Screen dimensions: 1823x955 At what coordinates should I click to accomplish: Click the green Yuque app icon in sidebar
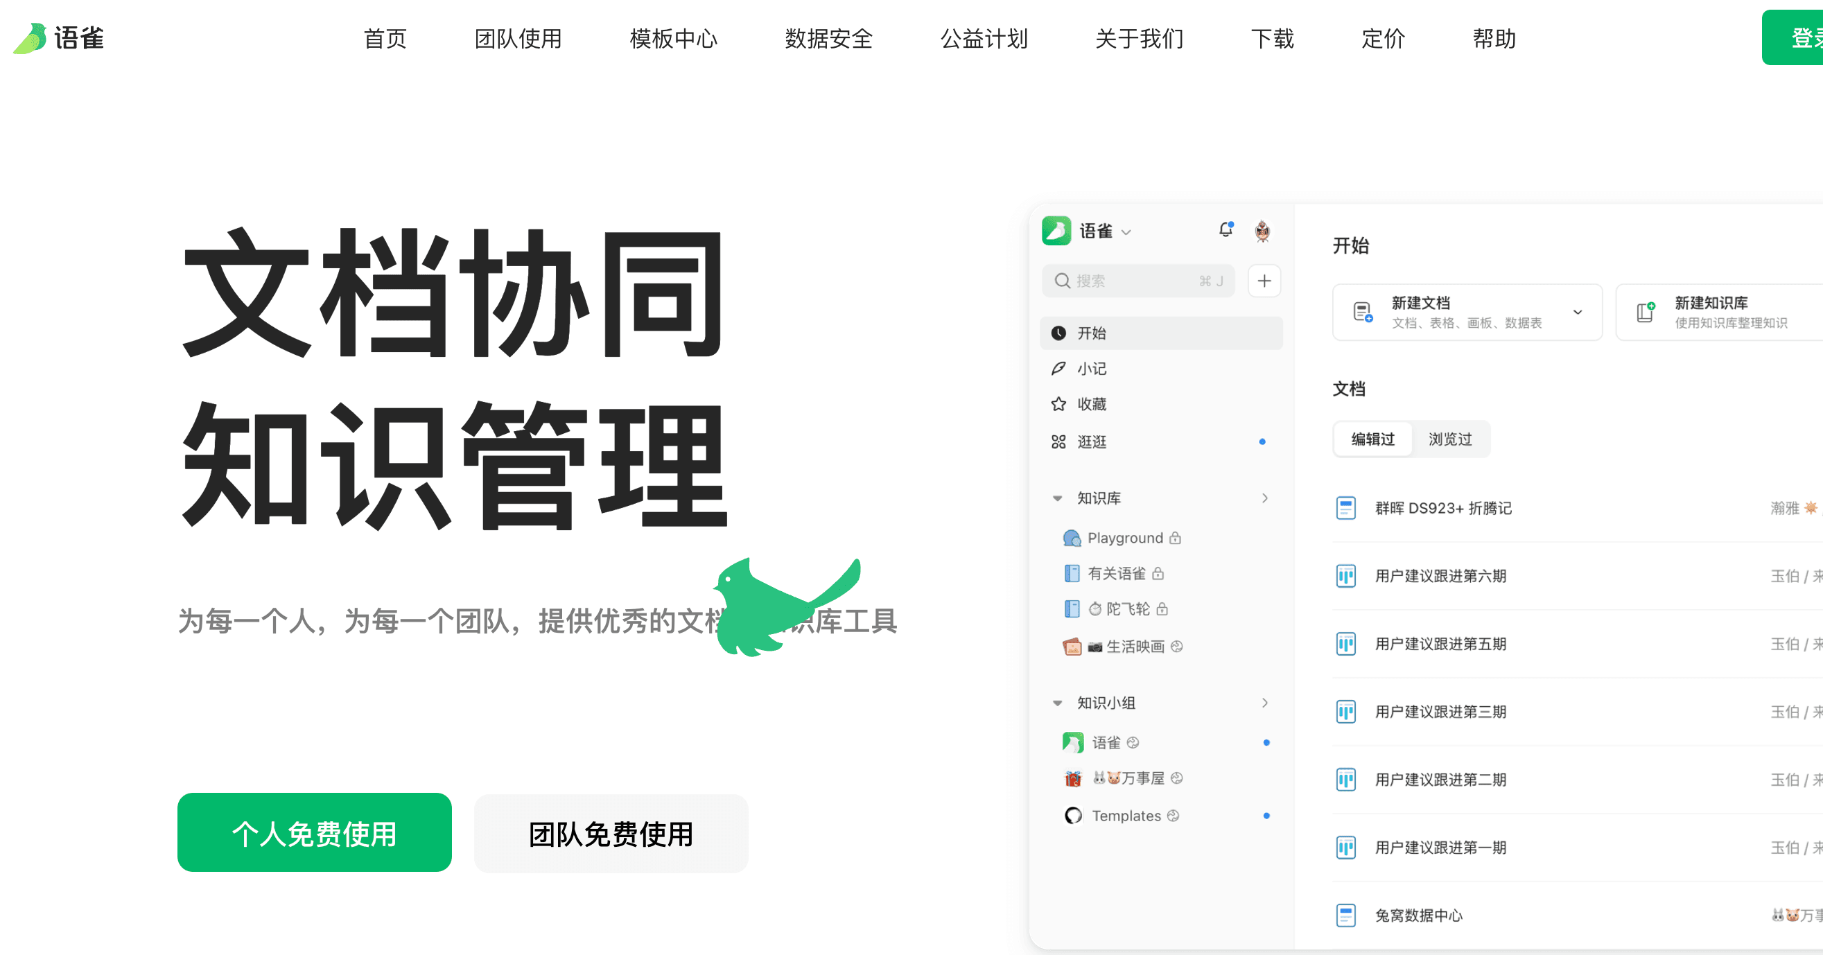tap(1056, 231)
